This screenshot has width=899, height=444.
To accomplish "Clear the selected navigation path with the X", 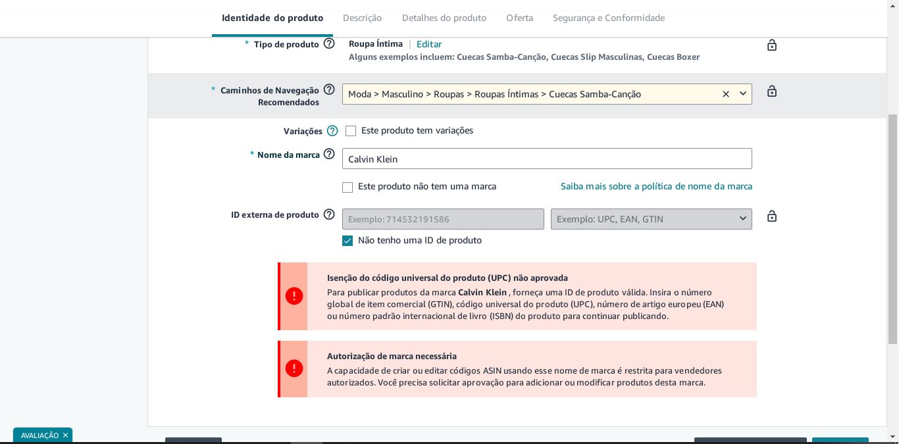I will (726, 94).
